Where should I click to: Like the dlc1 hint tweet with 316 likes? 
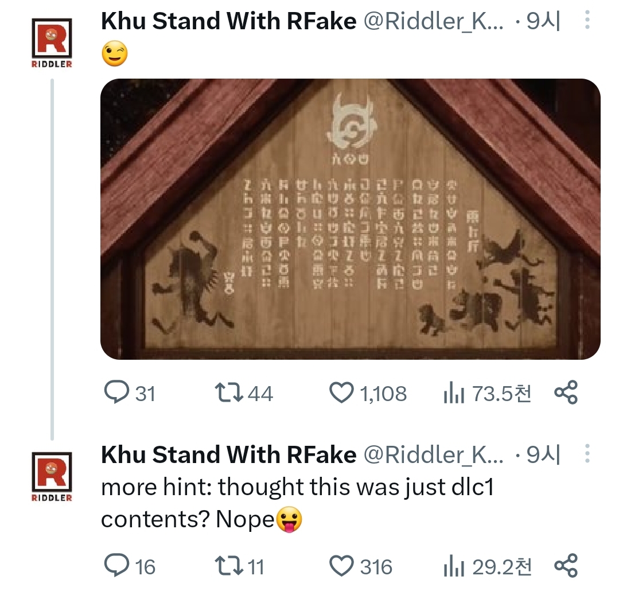(x=361, y=566)
